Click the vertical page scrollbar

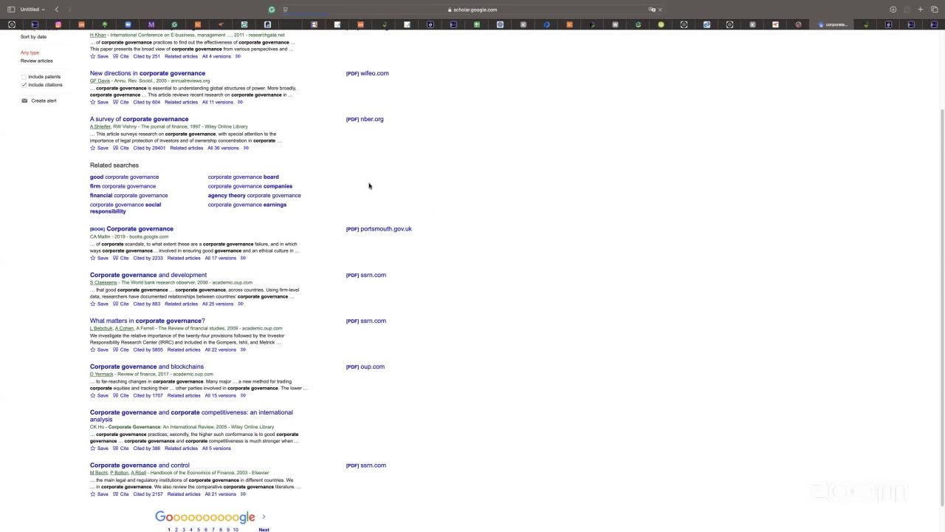pos(941,307)
